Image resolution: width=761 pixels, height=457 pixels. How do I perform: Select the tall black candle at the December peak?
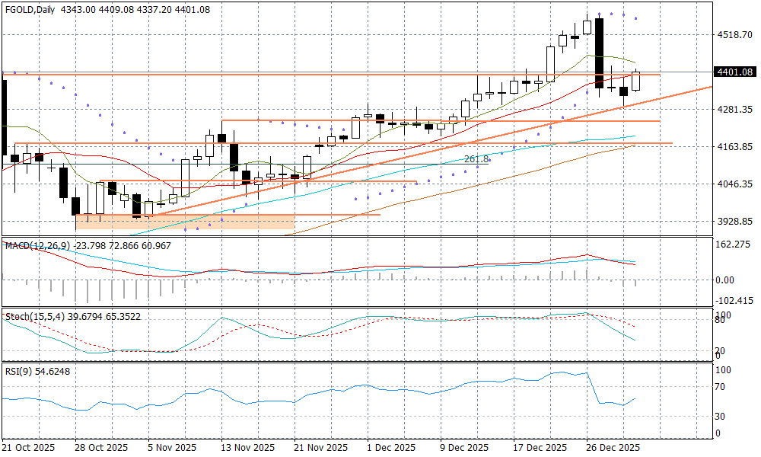point(600,52)
